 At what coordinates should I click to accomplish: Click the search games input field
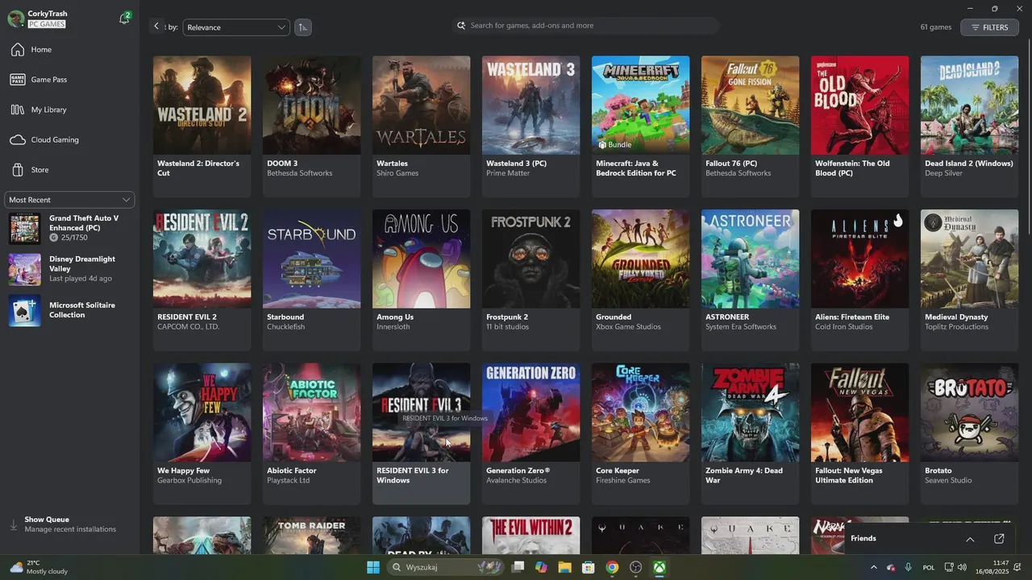[586, 26]
